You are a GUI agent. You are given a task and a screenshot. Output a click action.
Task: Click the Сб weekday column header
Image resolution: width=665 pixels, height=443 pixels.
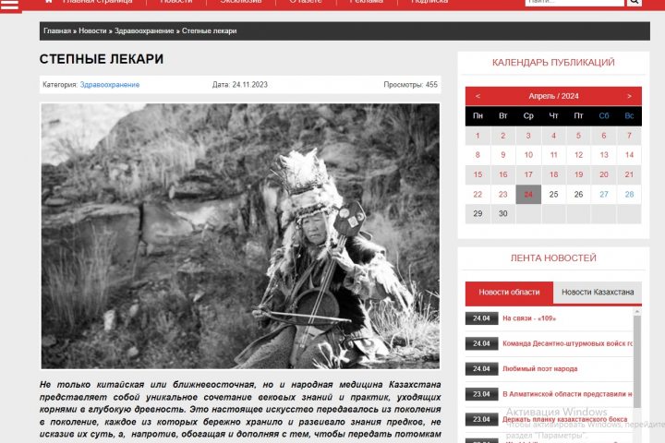604,115
